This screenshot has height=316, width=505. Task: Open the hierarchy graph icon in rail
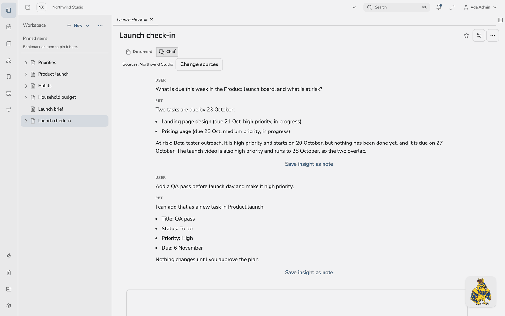click(x=9, y=60)
